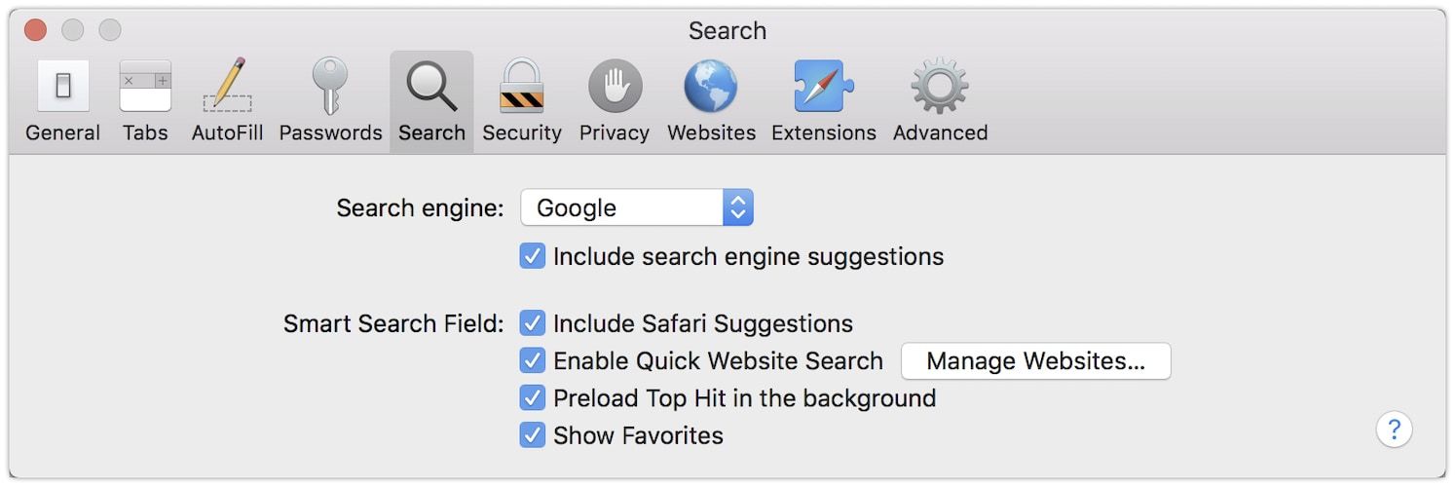
Task: Uncheck Include search engine suggestions
Action: [x=532, y=257]
